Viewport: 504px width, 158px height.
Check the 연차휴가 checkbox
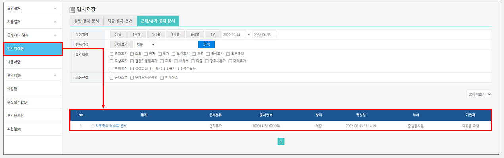tap(112, 53)
